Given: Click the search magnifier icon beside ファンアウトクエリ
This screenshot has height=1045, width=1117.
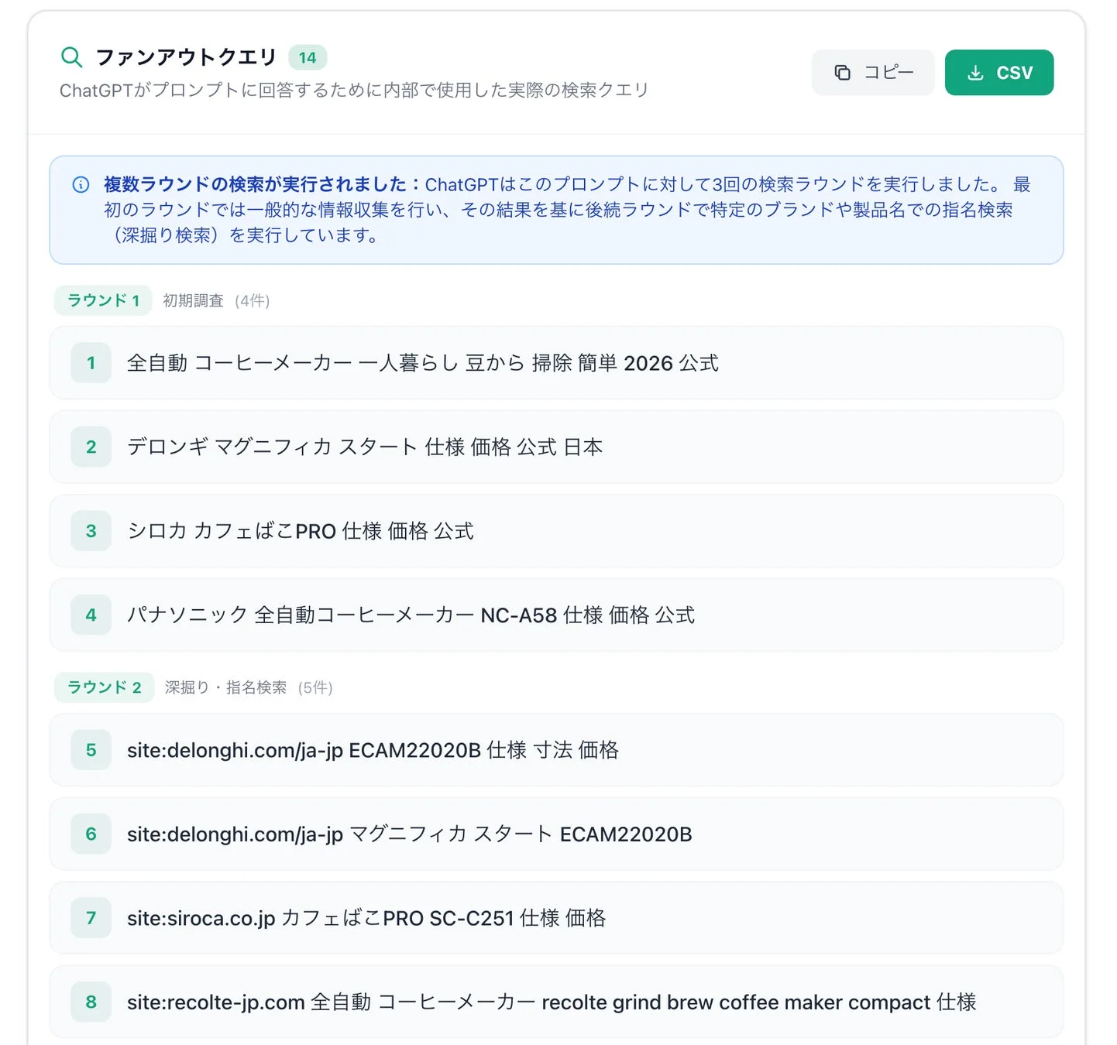Looking at the screenshot, I should [x=72, y=57].
